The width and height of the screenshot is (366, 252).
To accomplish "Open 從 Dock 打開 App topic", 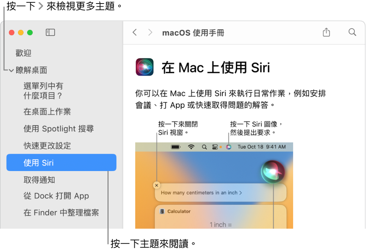I will (56, 196).
